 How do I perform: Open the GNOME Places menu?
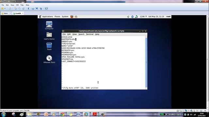coord(57,17)
